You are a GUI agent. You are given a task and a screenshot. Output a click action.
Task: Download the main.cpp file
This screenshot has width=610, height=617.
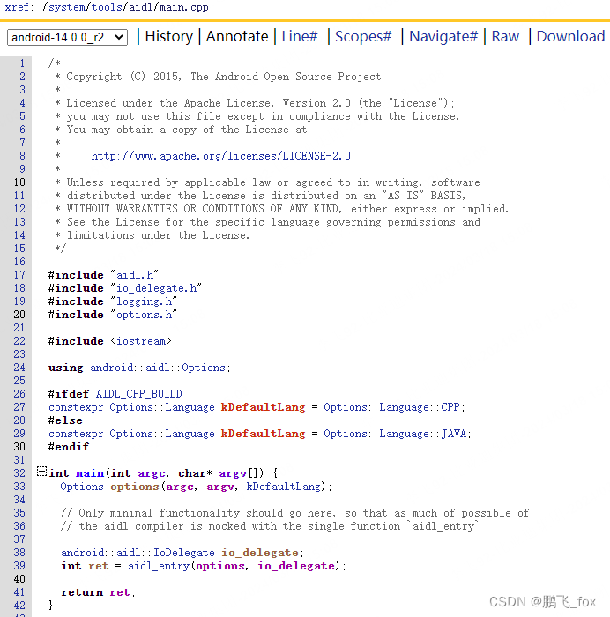(570, 37)
